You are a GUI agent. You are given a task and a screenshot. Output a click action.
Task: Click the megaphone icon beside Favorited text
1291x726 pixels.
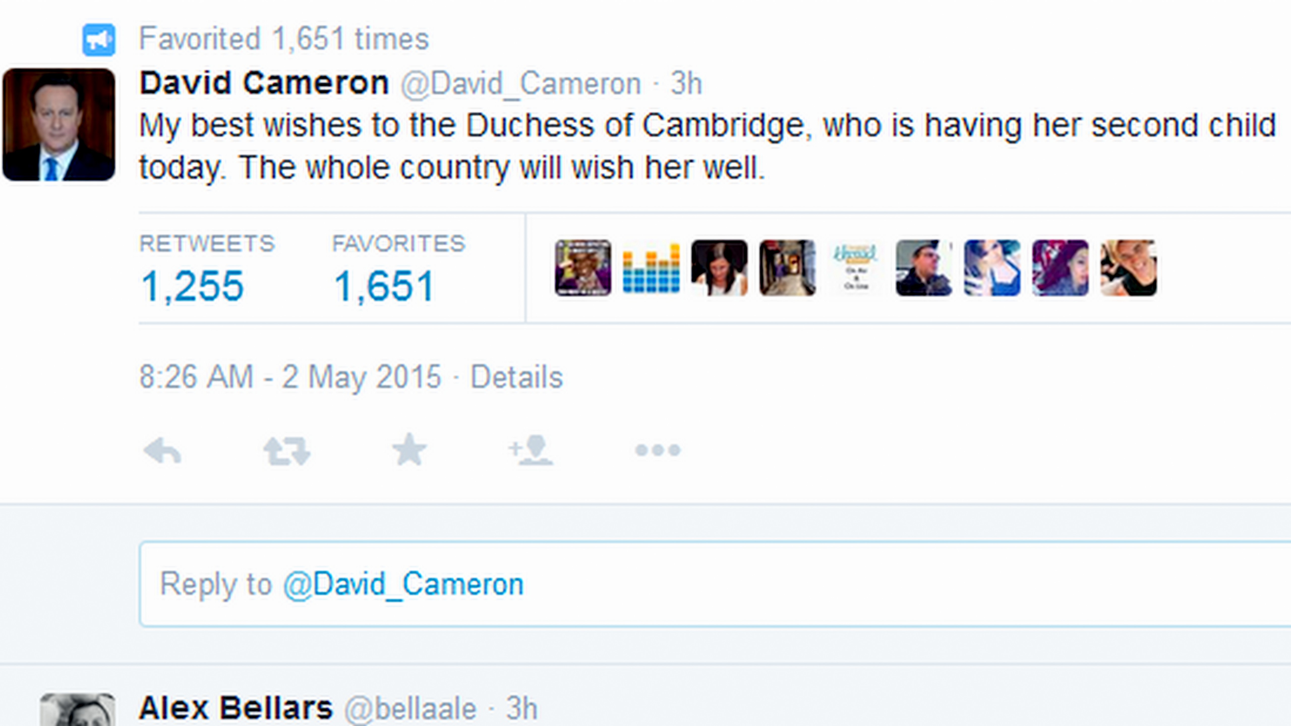(x=99, y=40)
